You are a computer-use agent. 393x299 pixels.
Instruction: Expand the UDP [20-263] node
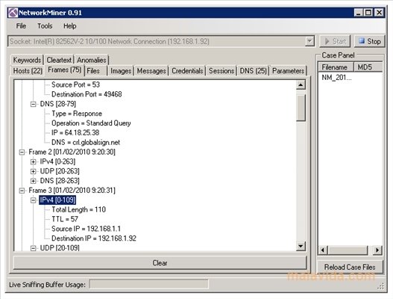(33, 171)
